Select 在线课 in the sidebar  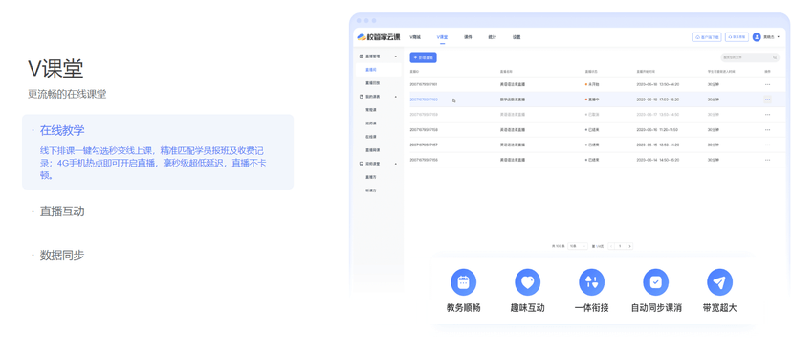coord(371,137)
